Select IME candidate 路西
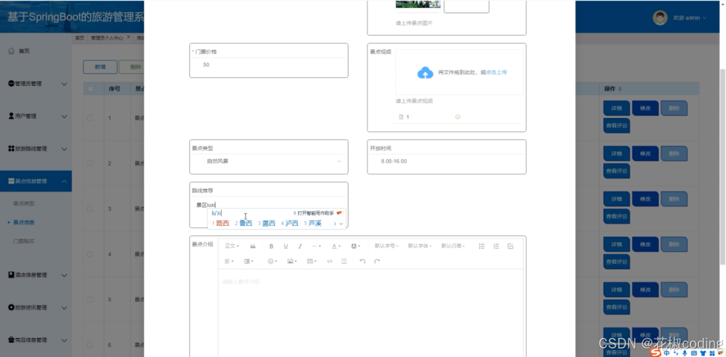Image resolution: width=726 pixels, height=357 pixels. click(221, 223)
